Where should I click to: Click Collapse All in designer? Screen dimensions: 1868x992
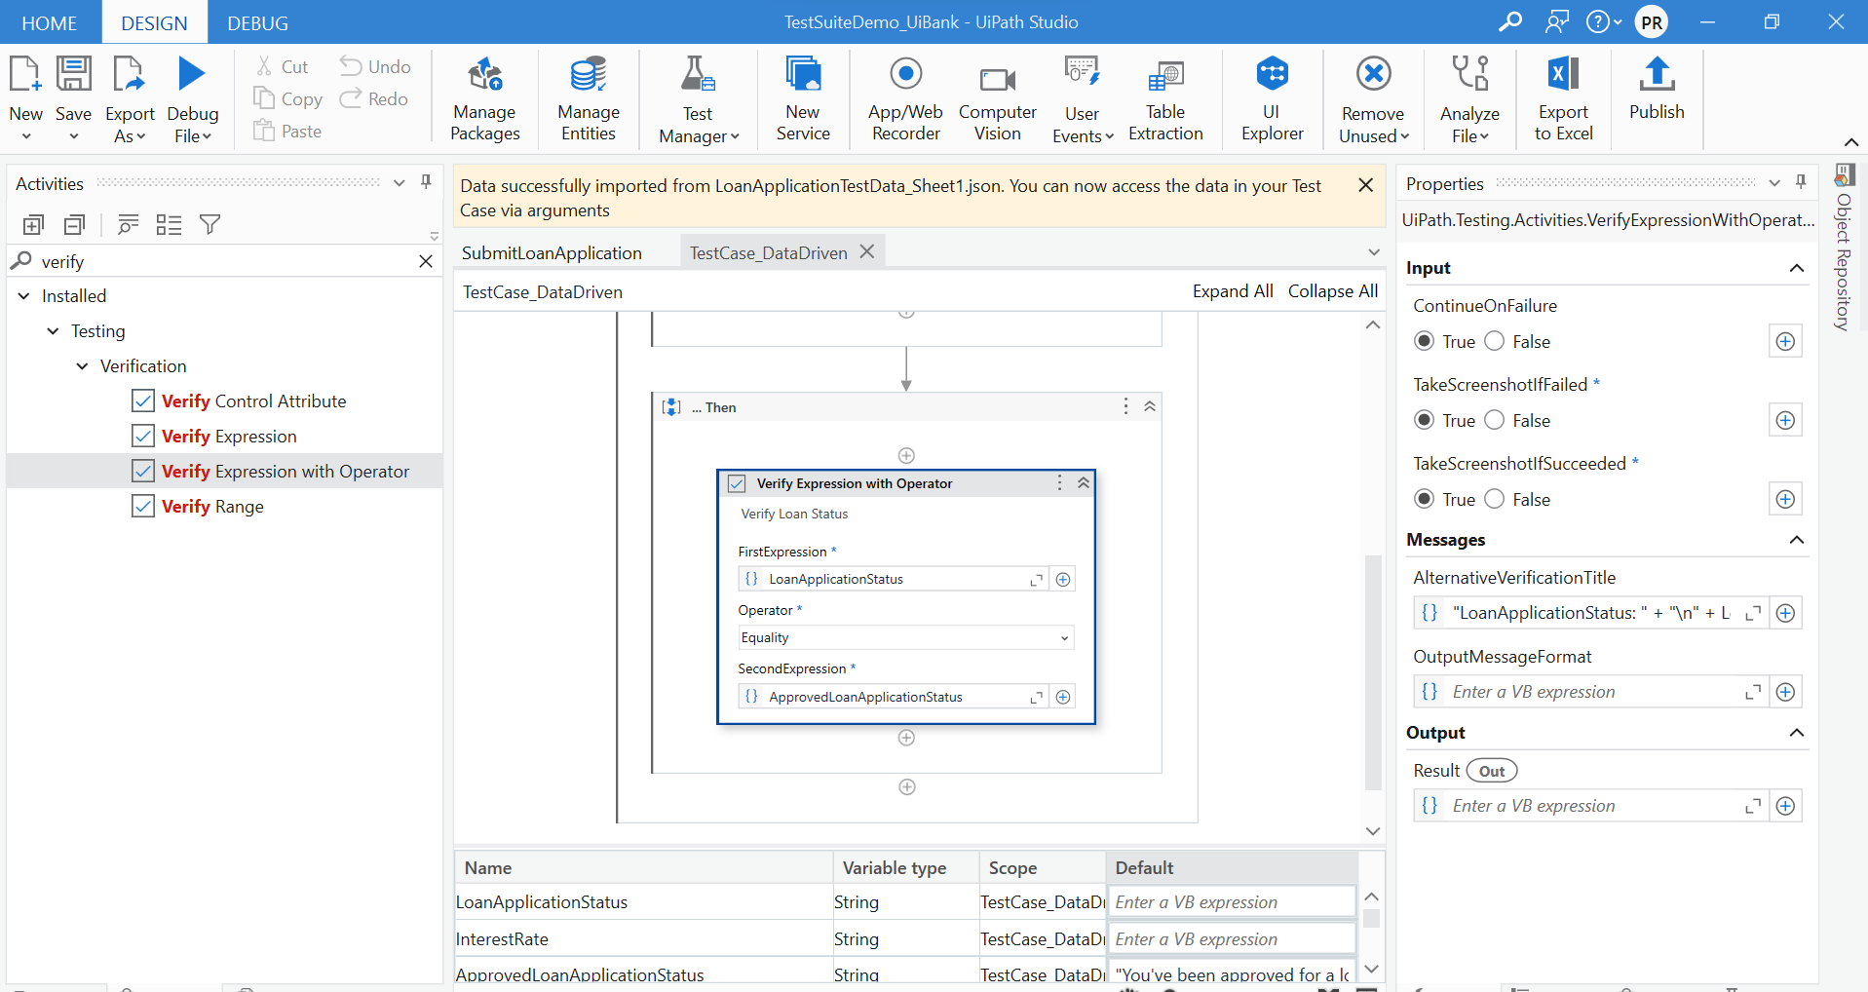(x=1332, y=291)
